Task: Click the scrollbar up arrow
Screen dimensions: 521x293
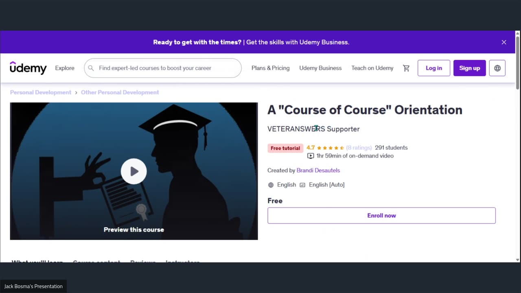Action: [x=518, y=33]
